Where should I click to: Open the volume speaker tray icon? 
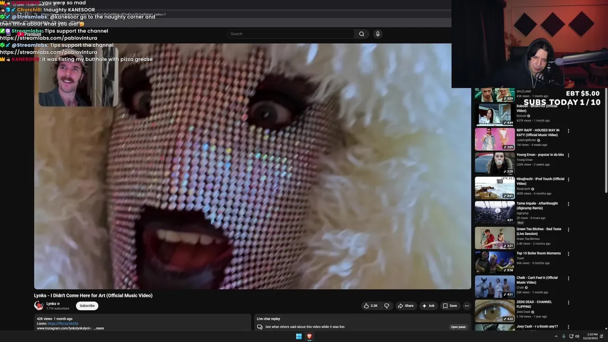577,336
